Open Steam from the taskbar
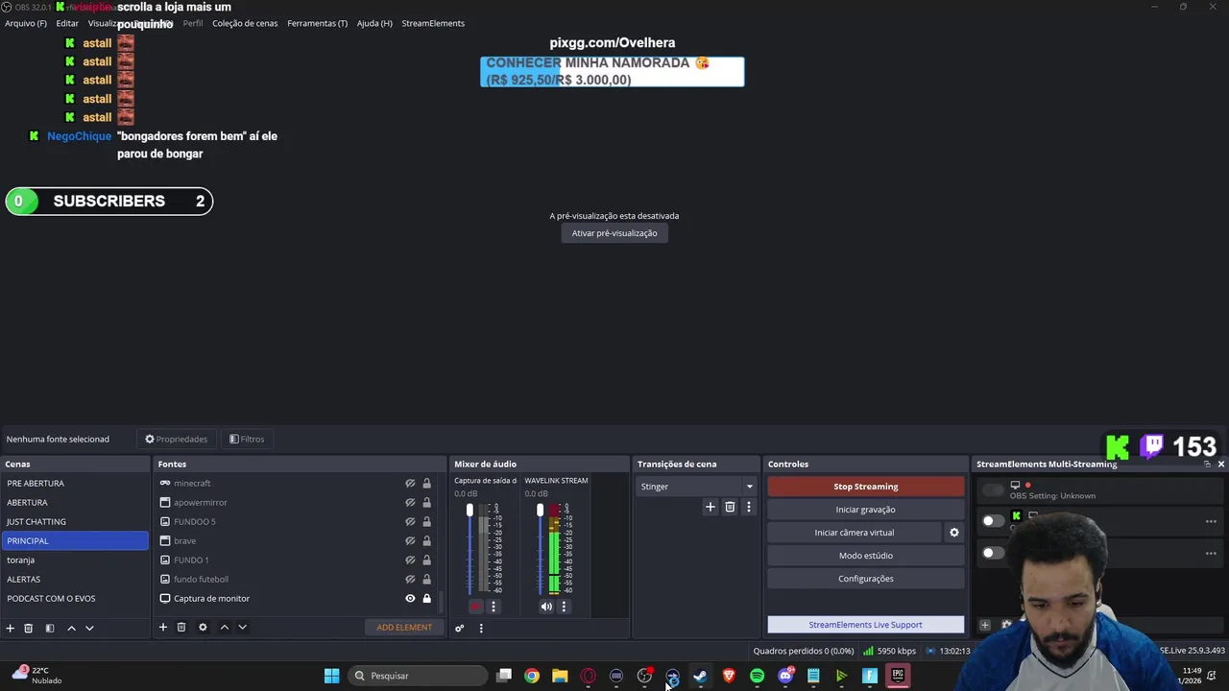 coord(700,676)
